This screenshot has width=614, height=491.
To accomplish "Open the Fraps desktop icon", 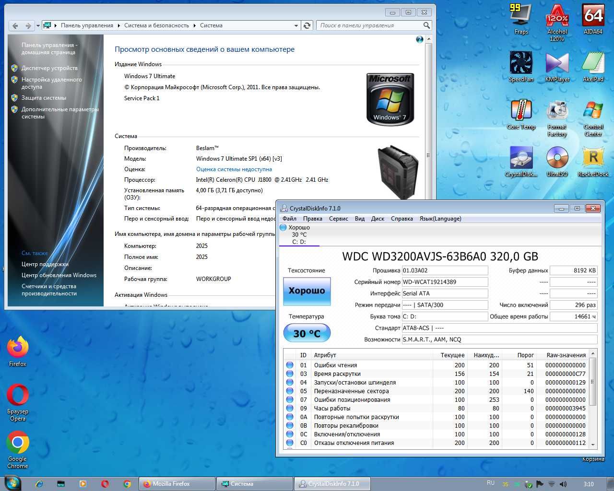I will click(x=521, y=19).
